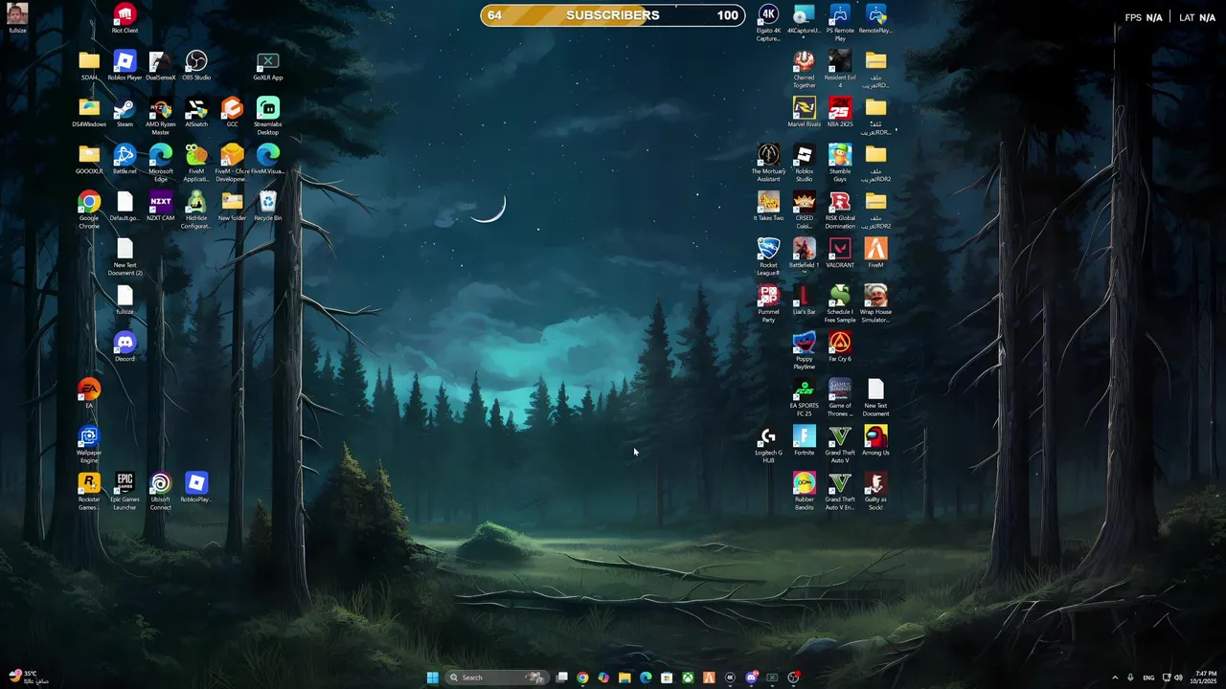Select the Among Us game icon
The height and width of the screenshot is (689, 1226).
tap(875, 441)
